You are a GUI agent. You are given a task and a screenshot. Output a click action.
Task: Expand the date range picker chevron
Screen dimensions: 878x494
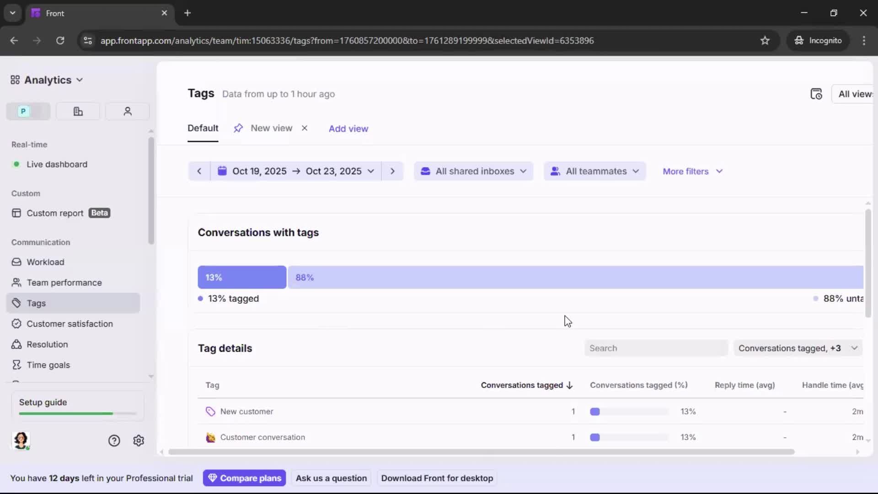tap(371, 171)
